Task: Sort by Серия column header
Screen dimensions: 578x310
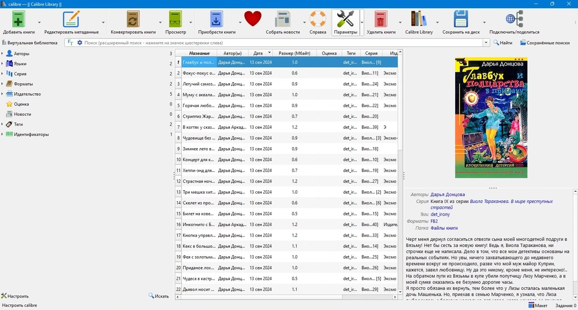Action: click(x=371, y=53)
